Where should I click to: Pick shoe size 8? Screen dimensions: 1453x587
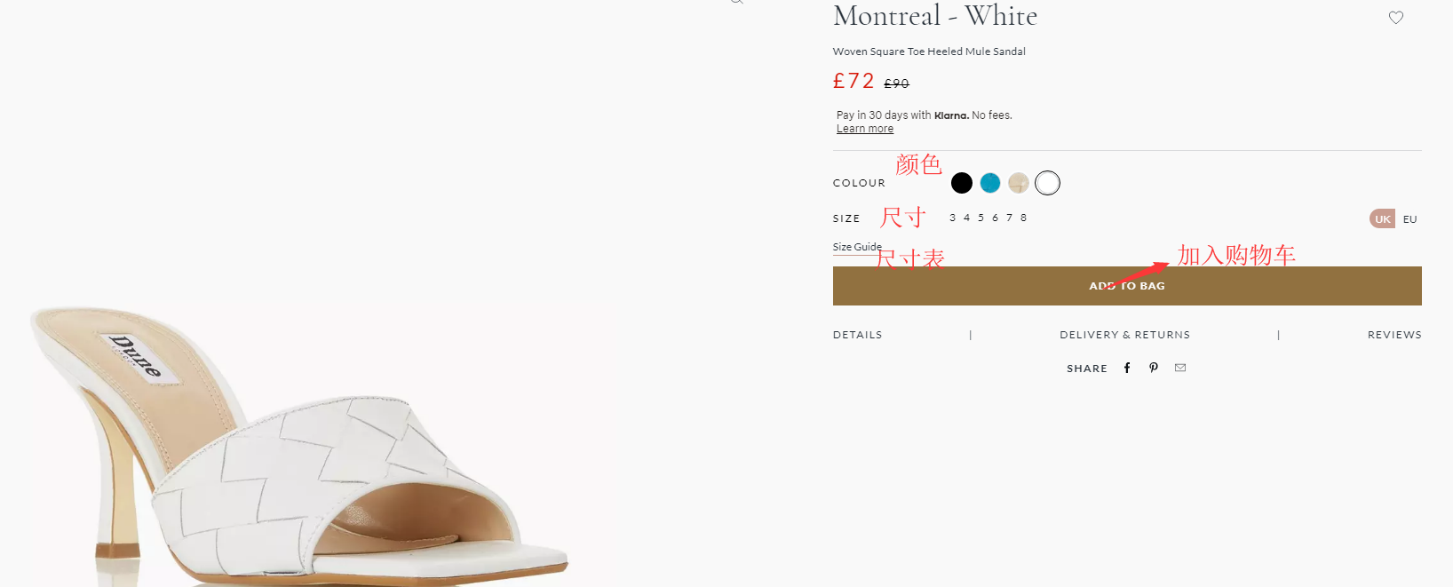coord(1024,218)
